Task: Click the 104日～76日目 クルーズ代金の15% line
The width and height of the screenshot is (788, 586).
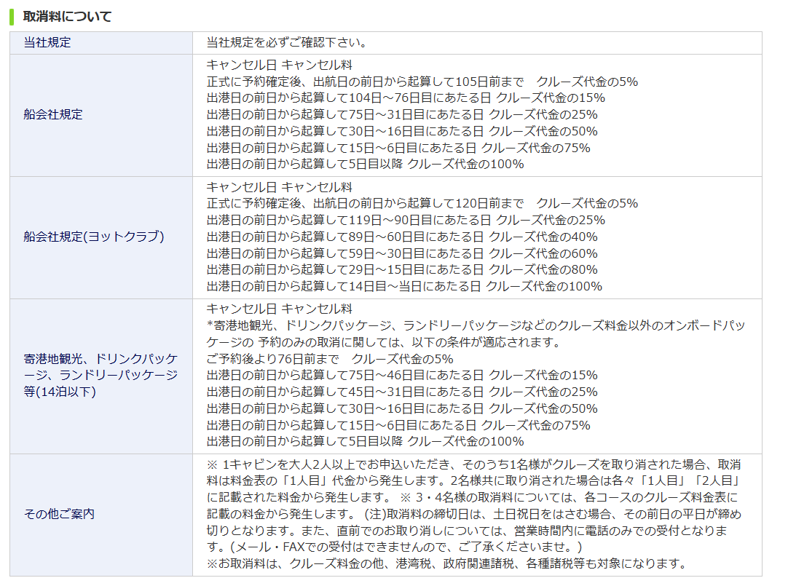Action: pyautogui.click(x=406, y=98)
